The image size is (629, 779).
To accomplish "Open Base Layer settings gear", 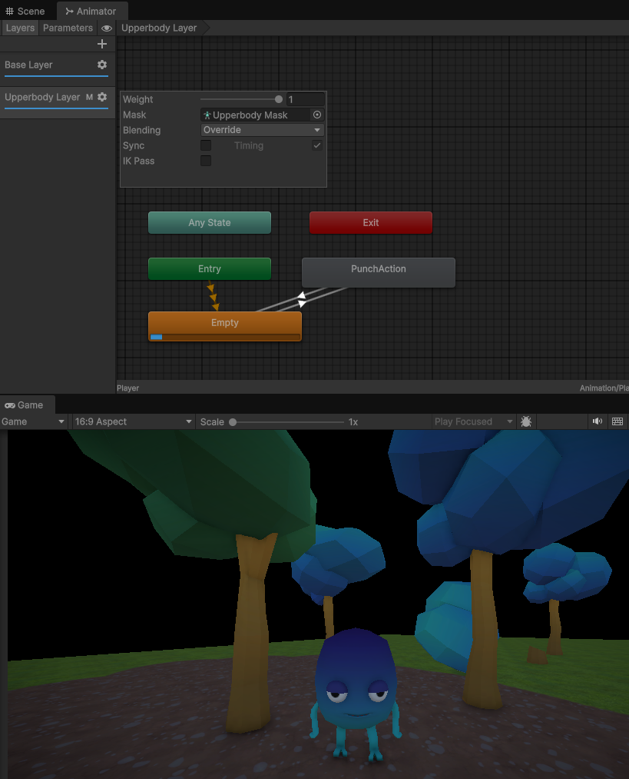I will (102, 65).
